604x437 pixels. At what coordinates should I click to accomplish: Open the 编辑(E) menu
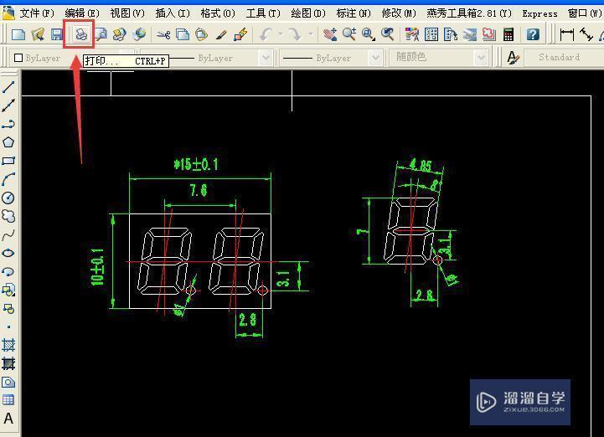click(x=81, y=13)
